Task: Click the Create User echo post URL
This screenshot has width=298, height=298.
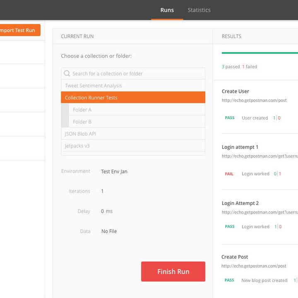Action: point(254,100)
